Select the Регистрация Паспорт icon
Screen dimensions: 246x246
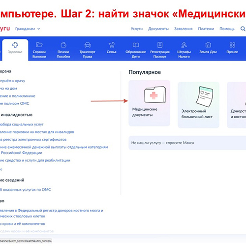pyautogui.click(x=160, y=45)
